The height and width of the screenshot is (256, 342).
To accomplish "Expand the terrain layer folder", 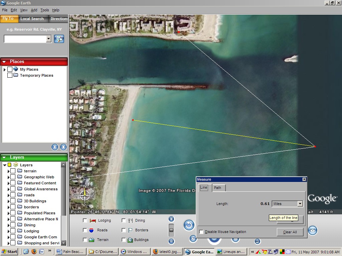I will click(8, 171).
